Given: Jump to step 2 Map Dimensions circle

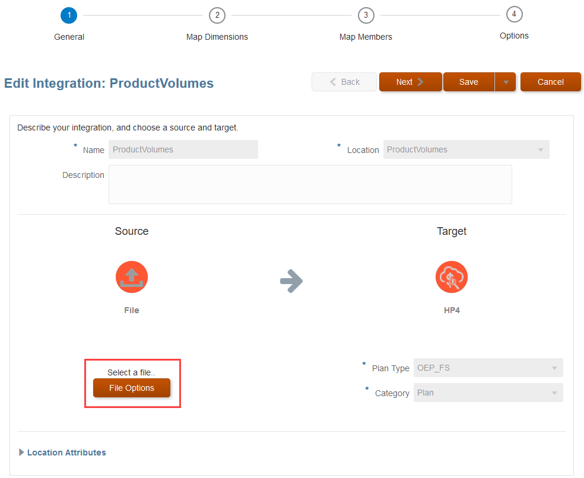Looking at the screenshot, I should [217, 15].
